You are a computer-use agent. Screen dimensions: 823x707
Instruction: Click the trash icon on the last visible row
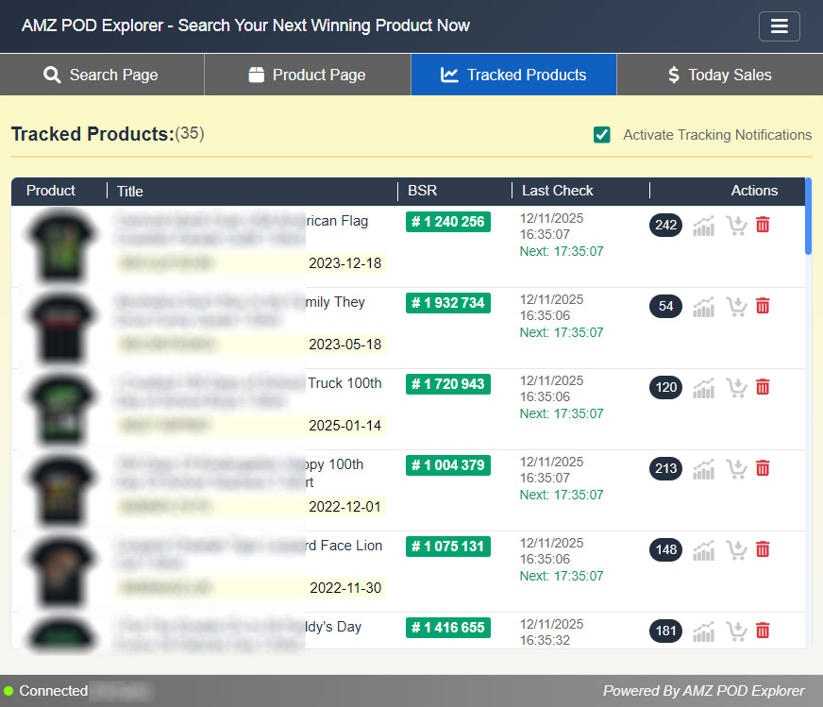(763, 631)
